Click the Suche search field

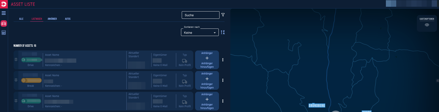[x=200, y=15]
